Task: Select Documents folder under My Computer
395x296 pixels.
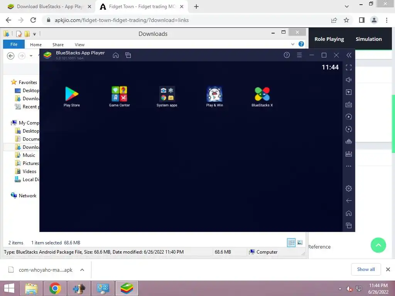Action: point(27,139)
